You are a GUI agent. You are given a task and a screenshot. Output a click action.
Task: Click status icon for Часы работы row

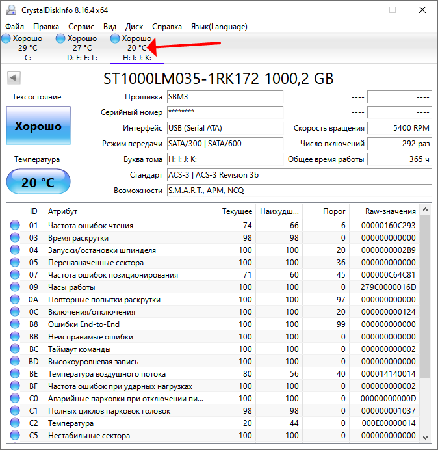point(15,287)
